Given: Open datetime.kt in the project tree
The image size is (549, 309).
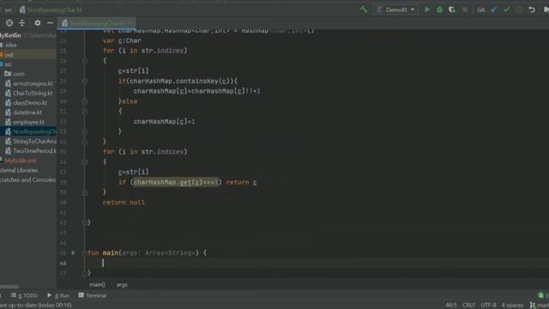Looking at the screenshot, I should tap(27, 112).
